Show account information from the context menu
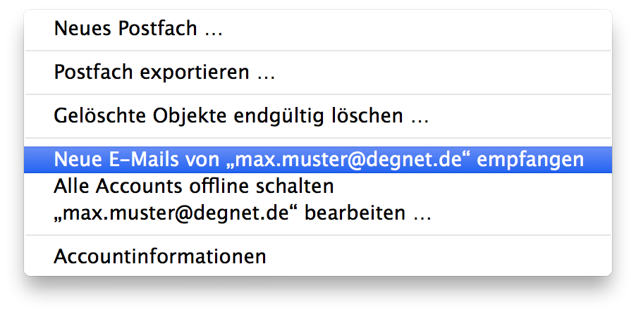 [x=160, y=256]
